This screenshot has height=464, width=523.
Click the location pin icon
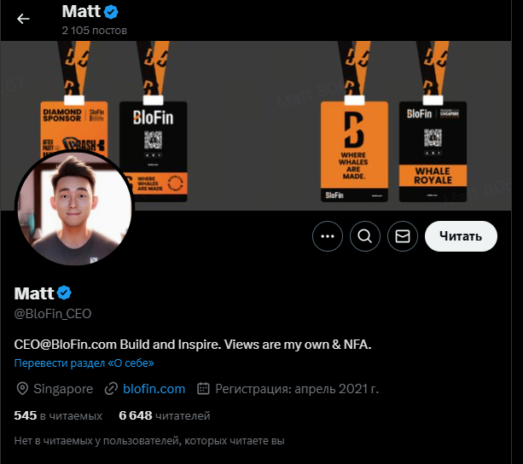pyautogui.click(x=22, y=389)
